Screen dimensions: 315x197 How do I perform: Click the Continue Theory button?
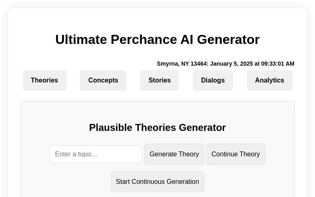click(x=235, y=154)
